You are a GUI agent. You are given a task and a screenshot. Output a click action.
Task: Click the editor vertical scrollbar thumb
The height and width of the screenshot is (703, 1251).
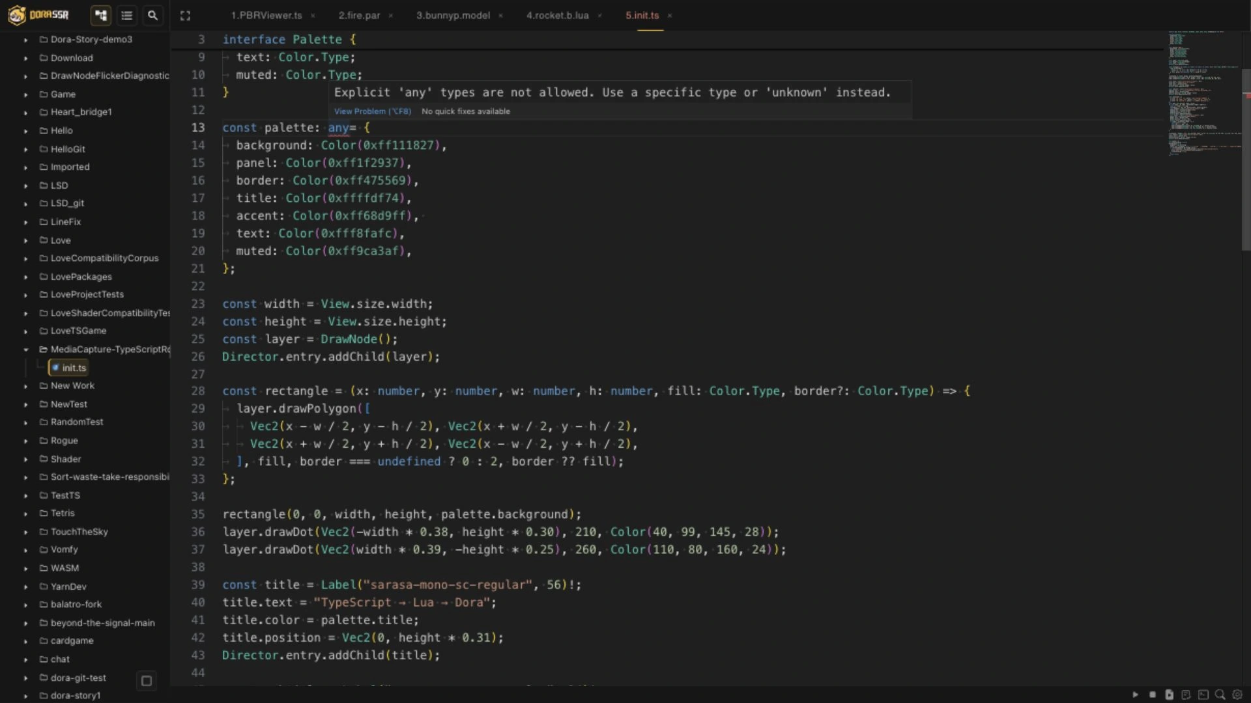point(1246,159)
